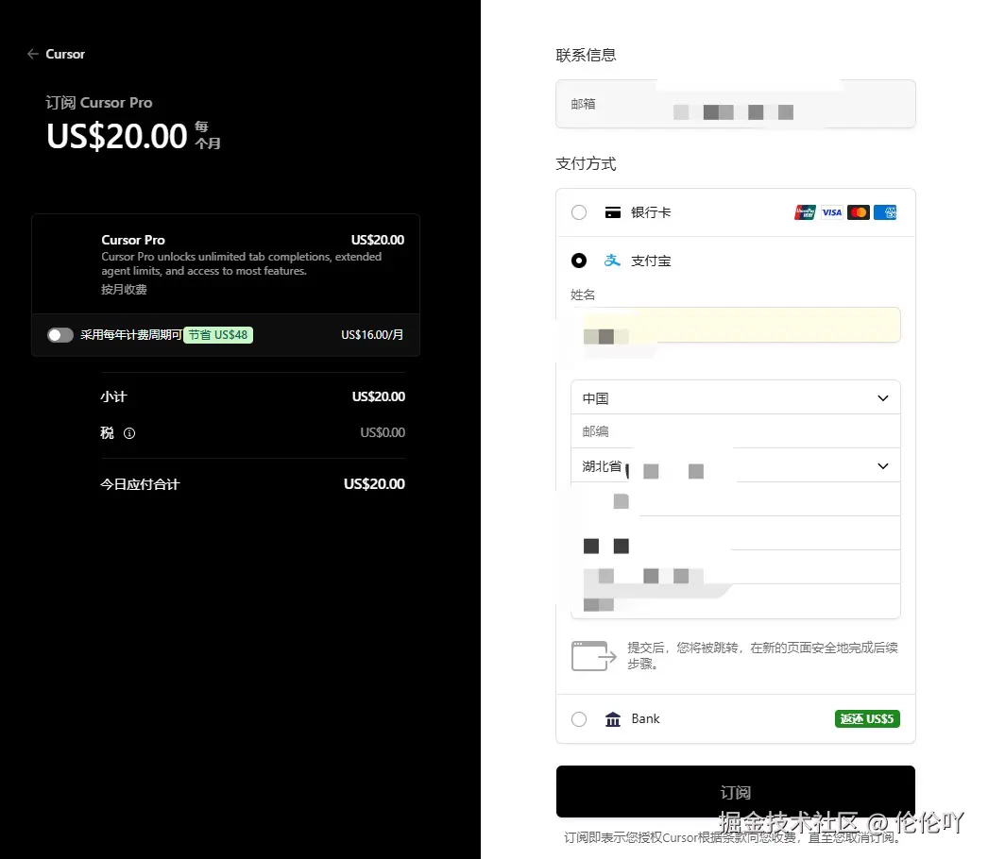The width and height of the screenshot is (988, 859).
Task: Select the Bank payment radio button
Action: tap(578, 718)
